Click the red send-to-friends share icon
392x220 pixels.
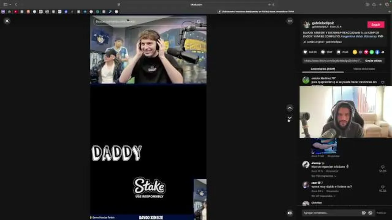(x=366, y=52)
